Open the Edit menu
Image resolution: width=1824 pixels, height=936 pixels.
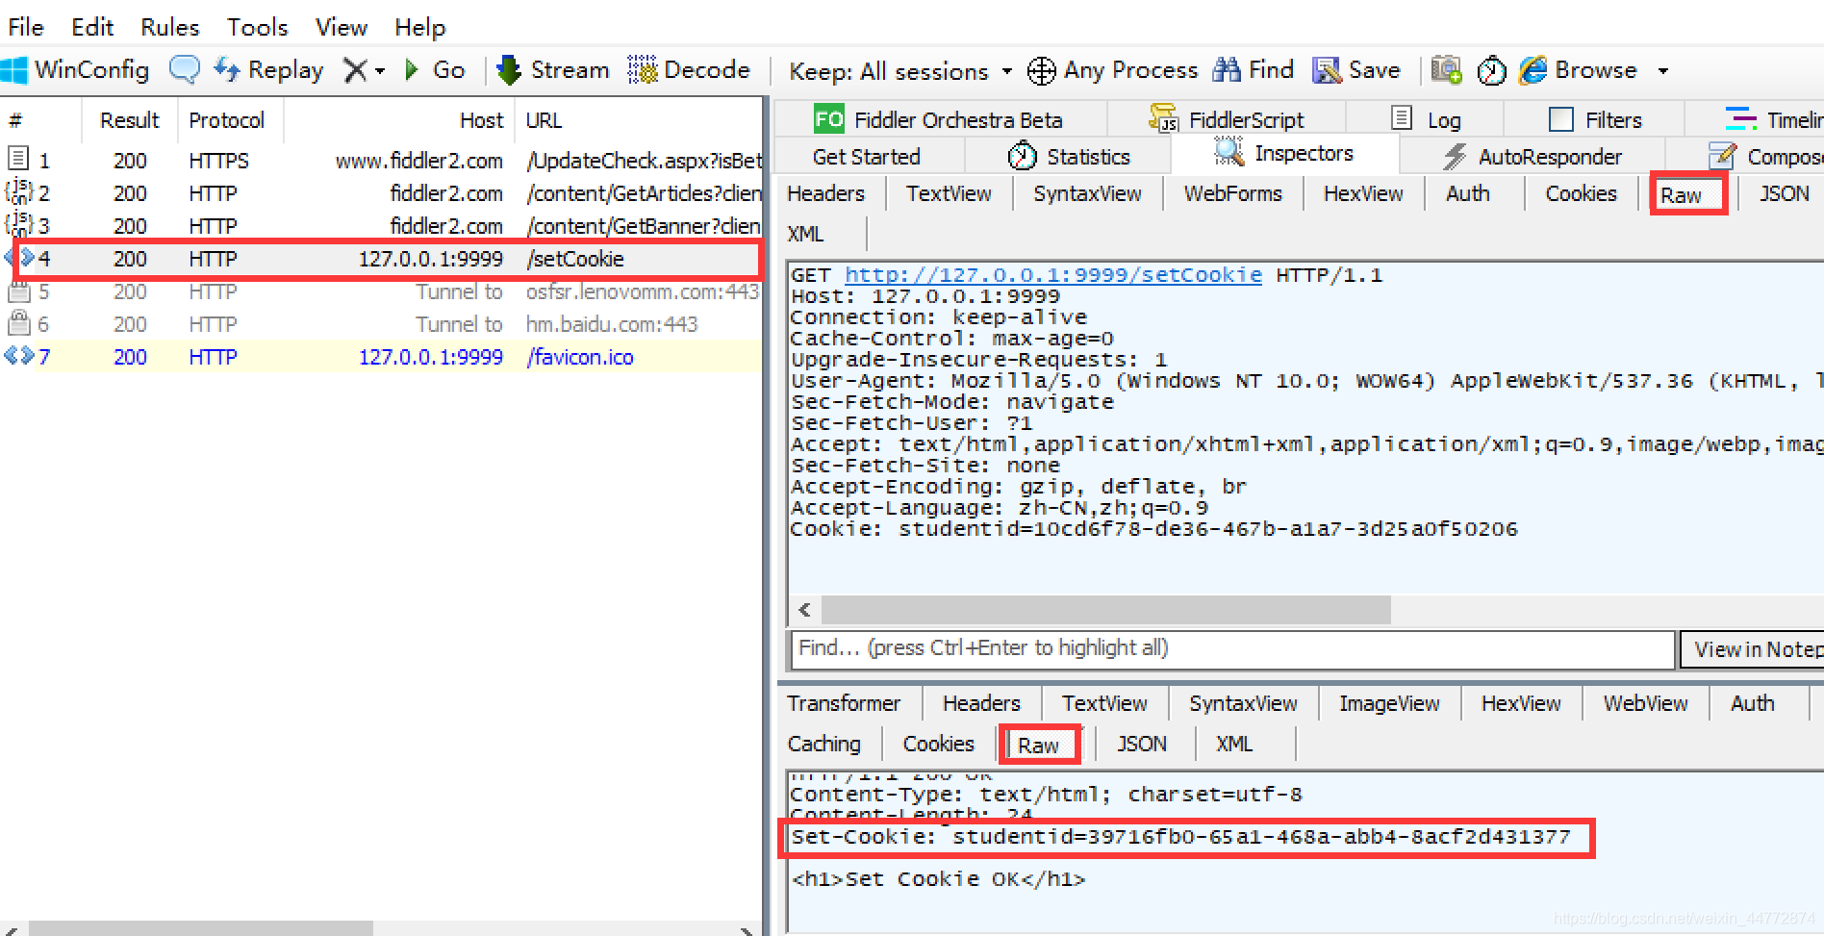[92, 27]
